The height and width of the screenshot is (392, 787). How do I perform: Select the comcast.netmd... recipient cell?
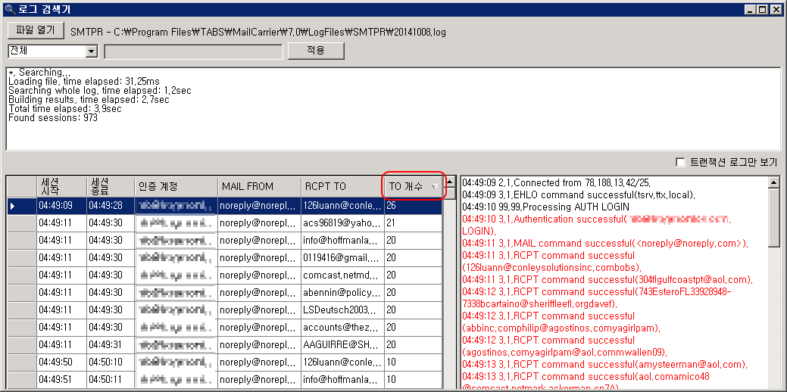(x=343, y=275)
